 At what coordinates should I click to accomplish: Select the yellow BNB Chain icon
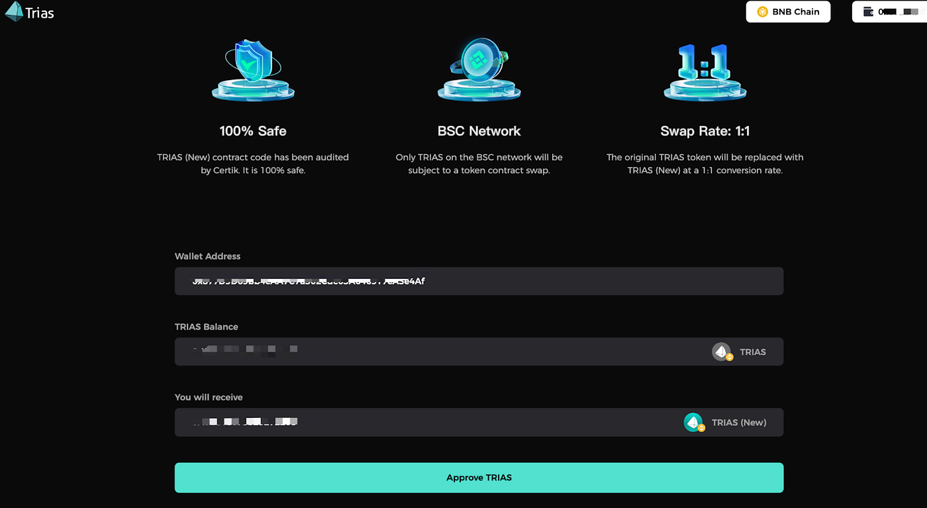[x=763, y=11]
